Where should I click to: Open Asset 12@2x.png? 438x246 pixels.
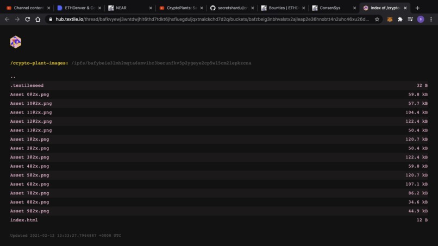[x=31, y=121]
